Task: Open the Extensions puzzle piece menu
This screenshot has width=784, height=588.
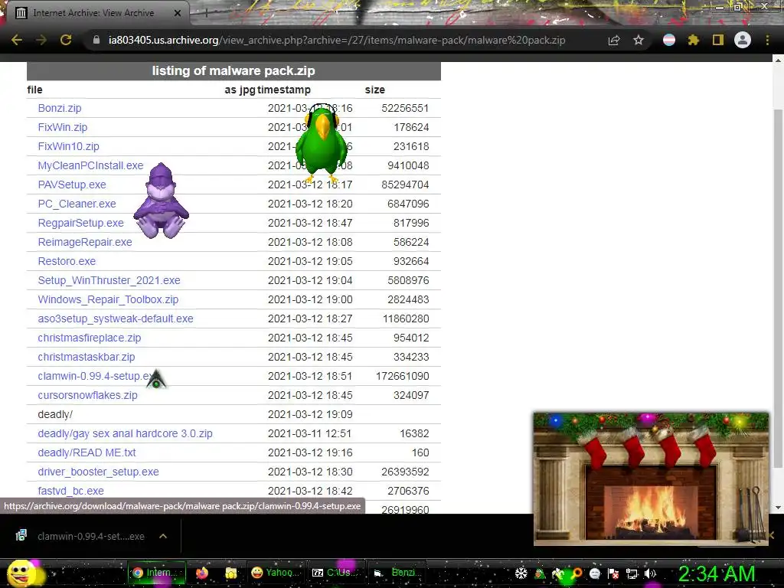Action: (693, 40)
